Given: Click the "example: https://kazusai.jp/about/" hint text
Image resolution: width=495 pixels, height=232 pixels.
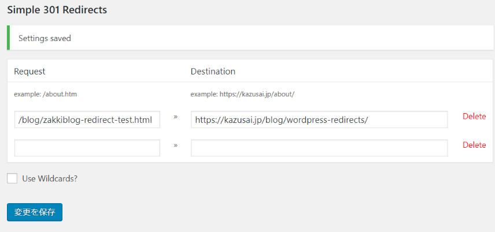Looking at the screenshot, I should (x=243, y=93).
